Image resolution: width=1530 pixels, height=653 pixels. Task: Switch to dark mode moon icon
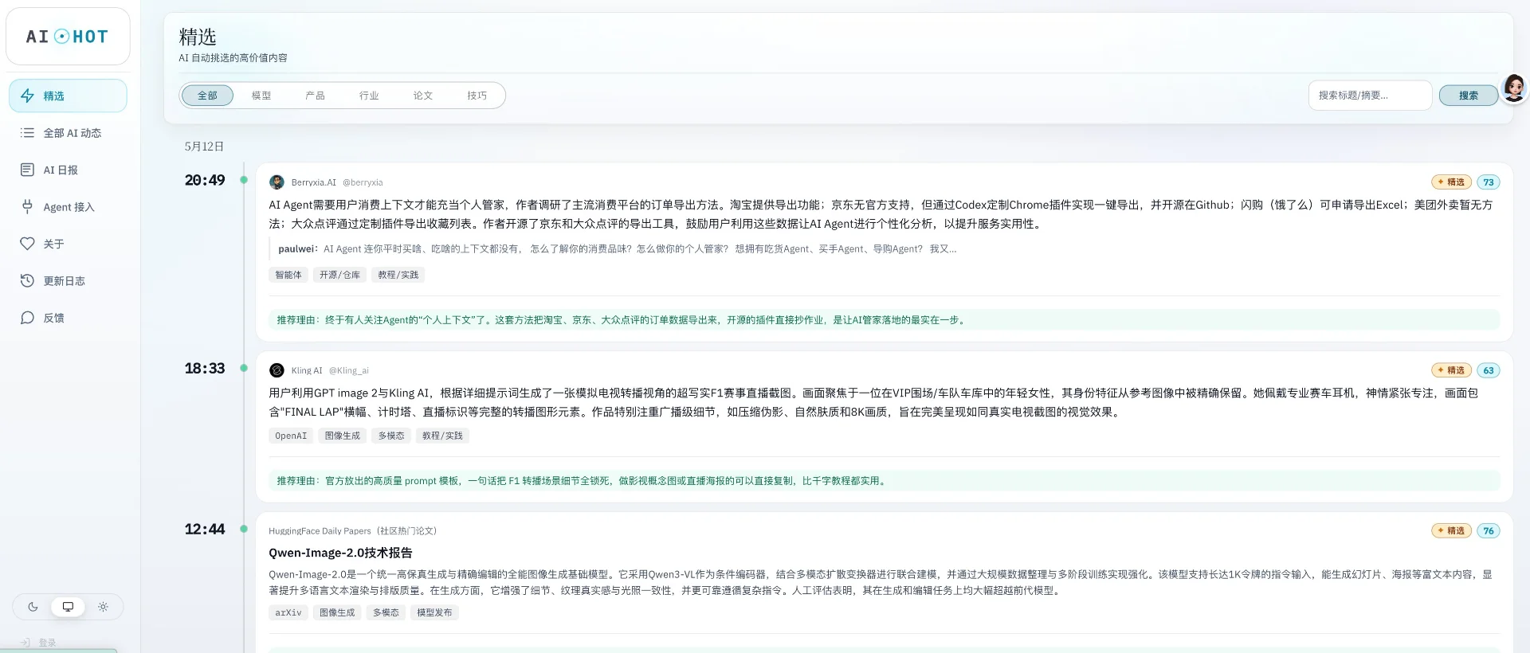coord(33,607)
